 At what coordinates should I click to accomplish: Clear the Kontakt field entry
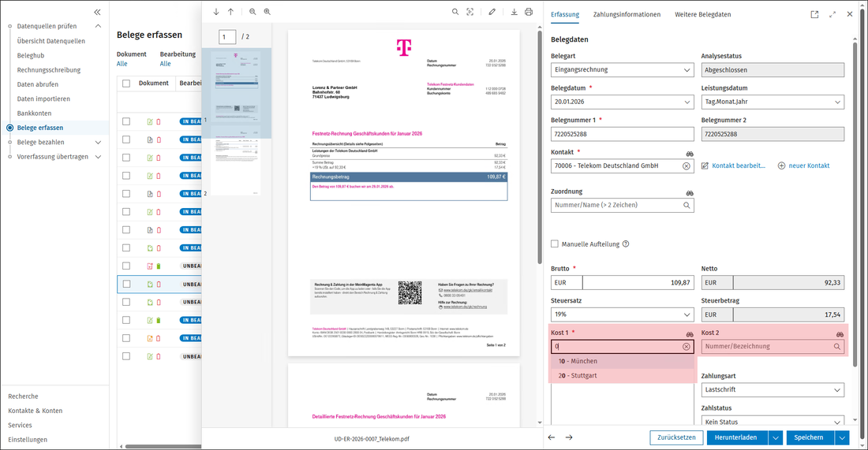(x=687, y=165)
